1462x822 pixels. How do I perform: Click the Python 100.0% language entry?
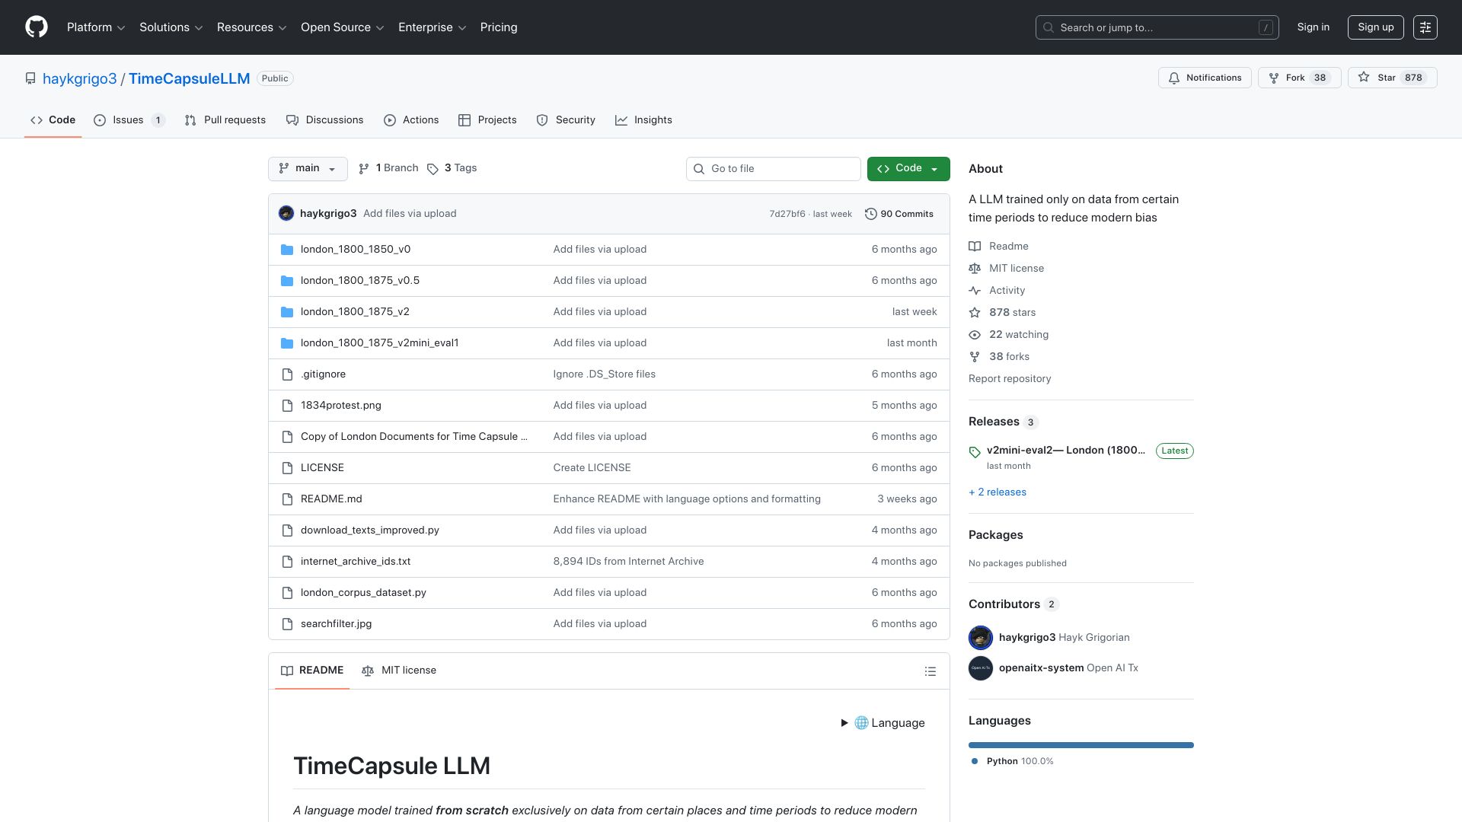[1013, 762]
